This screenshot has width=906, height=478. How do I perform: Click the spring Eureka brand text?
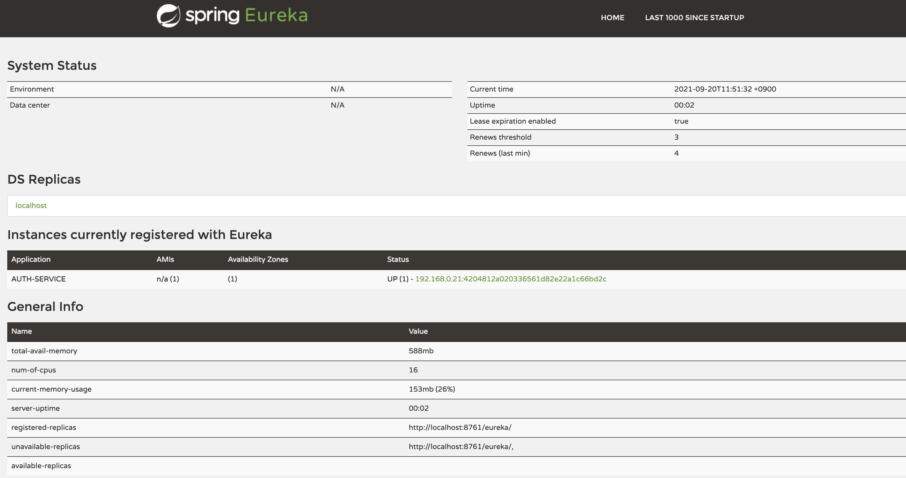[246, 16]
